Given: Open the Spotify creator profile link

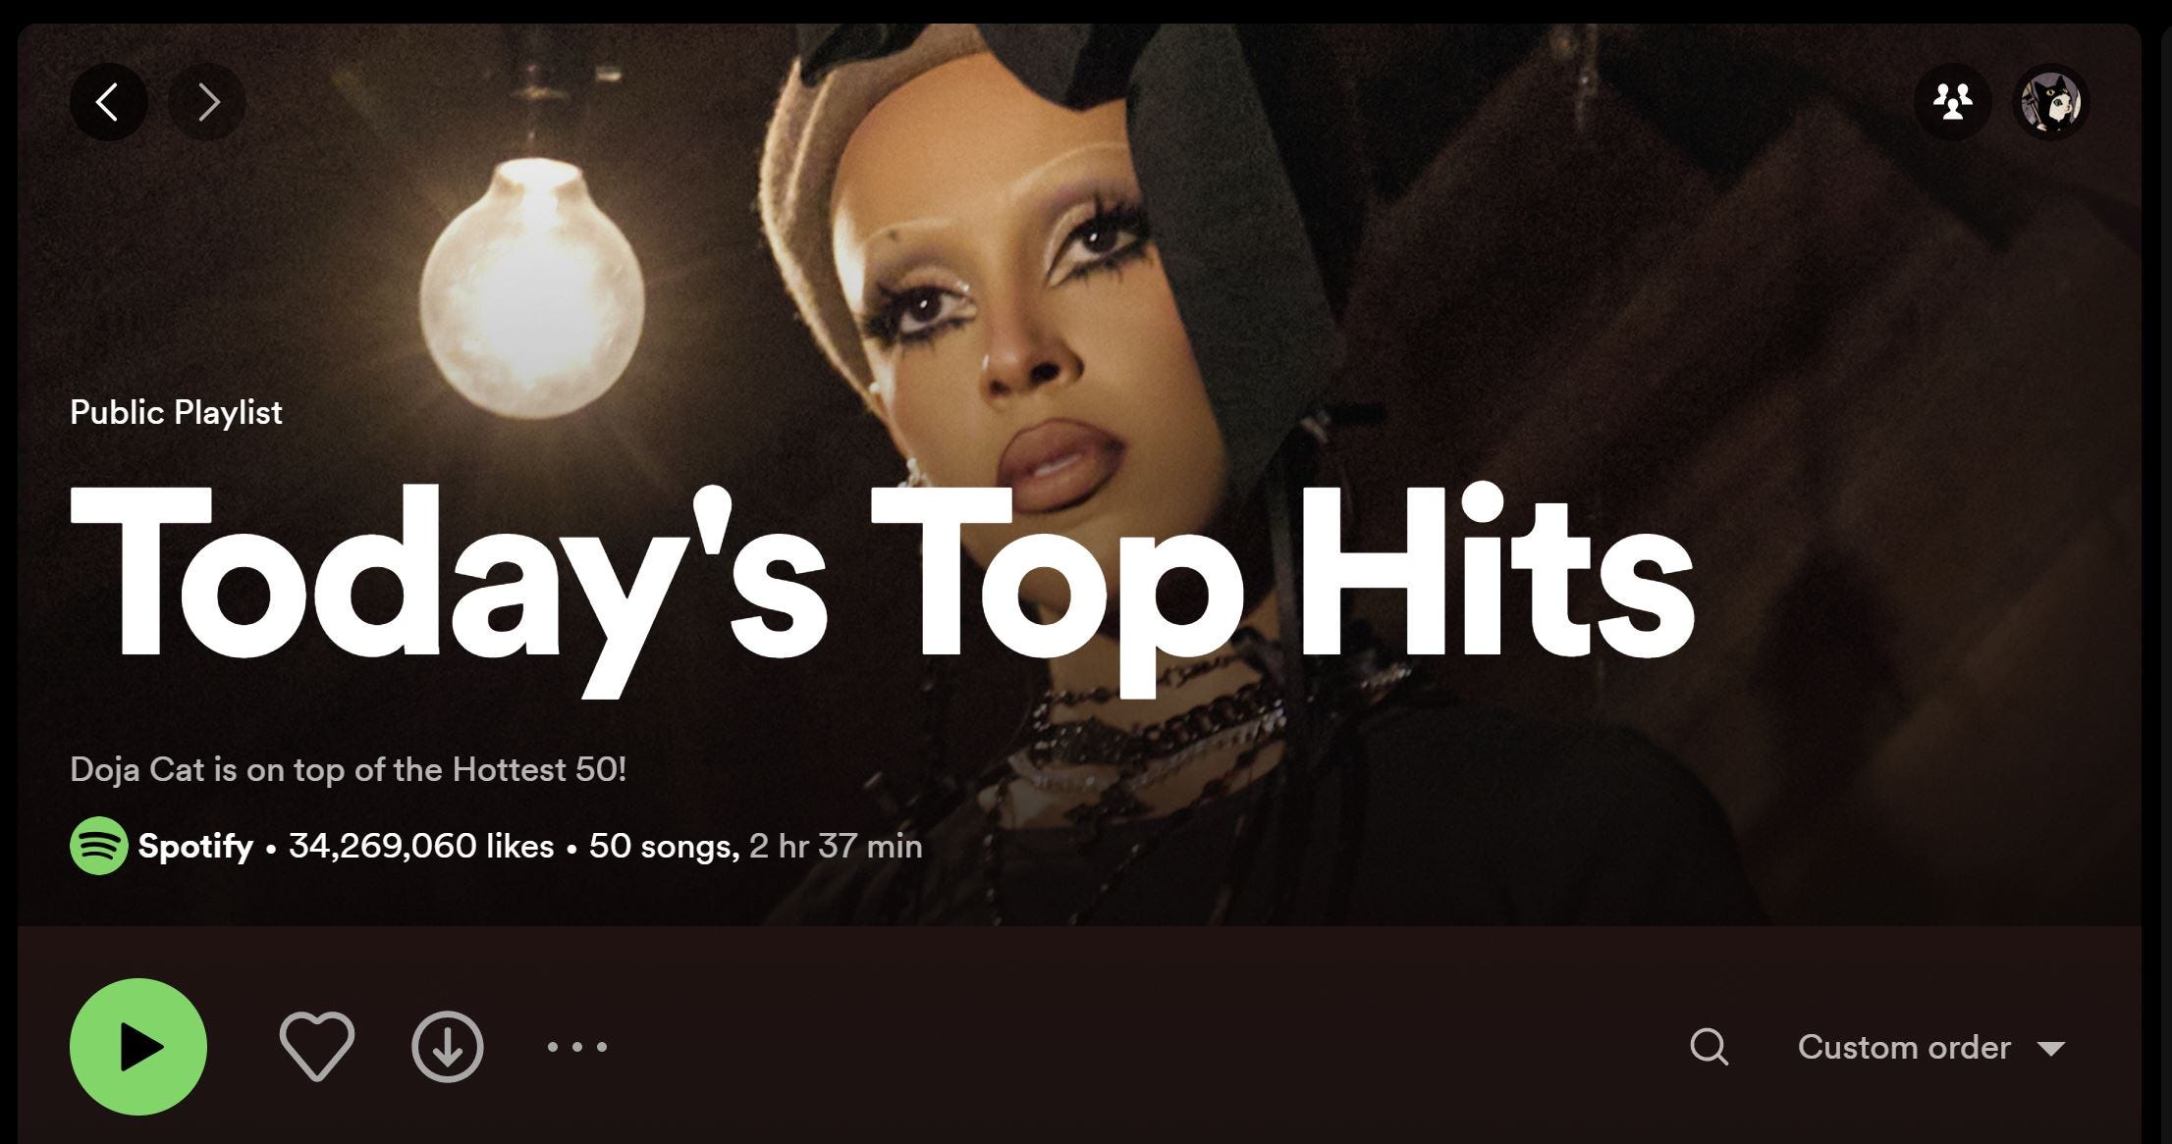Looking at the screenshot, I should pos(195,846).
